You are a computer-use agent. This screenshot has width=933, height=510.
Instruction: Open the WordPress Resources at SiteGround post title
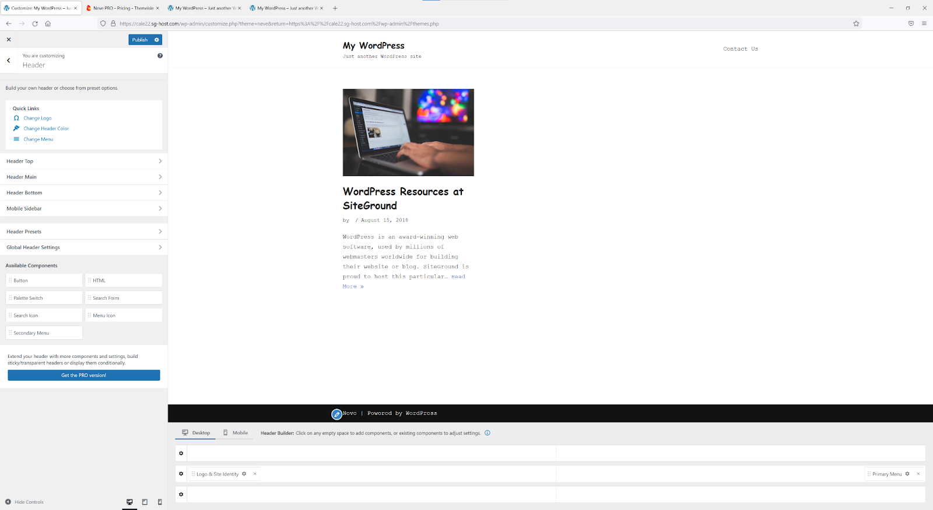click(403, 199)
